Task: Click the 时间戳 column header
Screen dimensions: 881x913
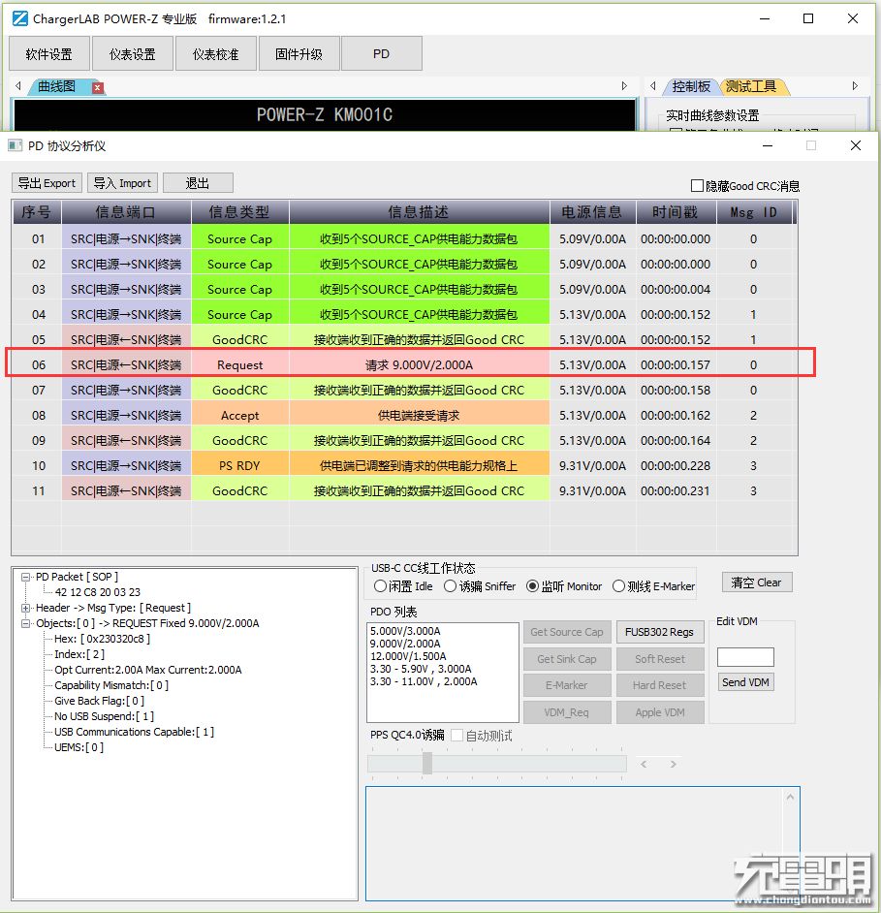Action: (x=676, y=212)
